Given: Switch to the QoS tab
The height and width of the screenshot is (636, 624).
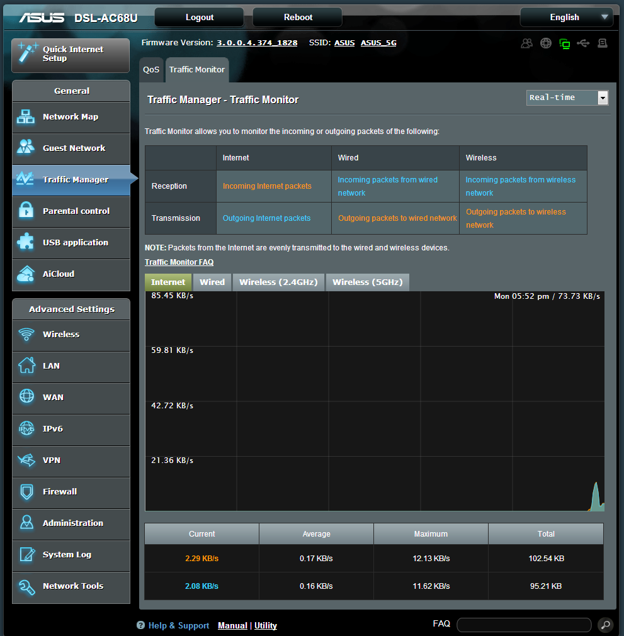Looking at the screenshot, I should point(151,70).
